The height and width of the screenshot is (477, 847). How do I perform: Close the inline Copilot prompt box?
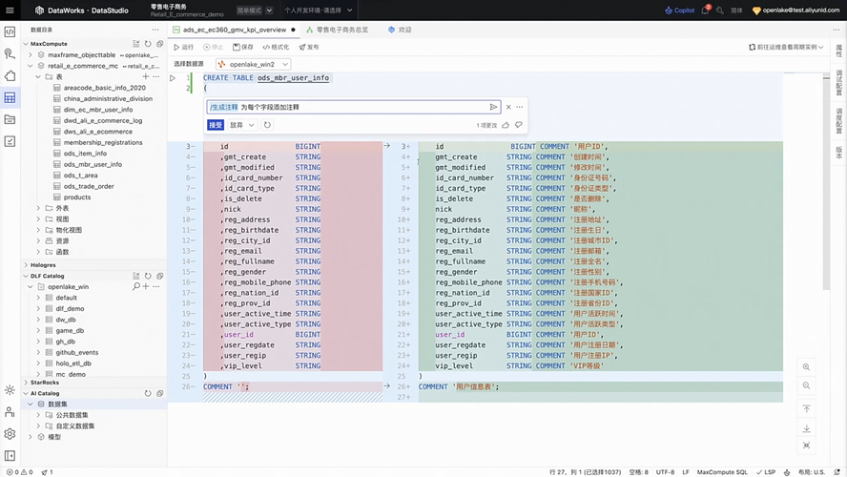[508, 107]
